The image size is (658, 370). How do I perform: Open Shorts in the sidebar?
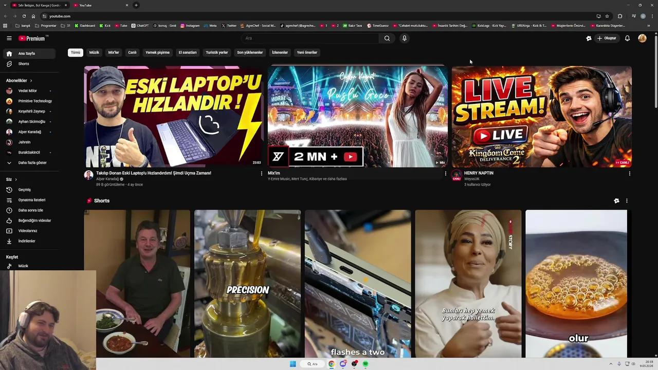click(x=29, y=64)
